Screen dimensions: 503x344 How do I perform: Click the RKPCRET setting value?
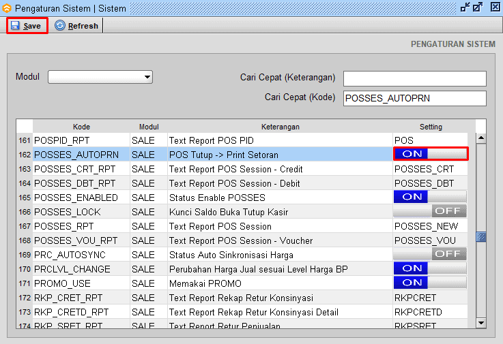(x=415, y=298)
